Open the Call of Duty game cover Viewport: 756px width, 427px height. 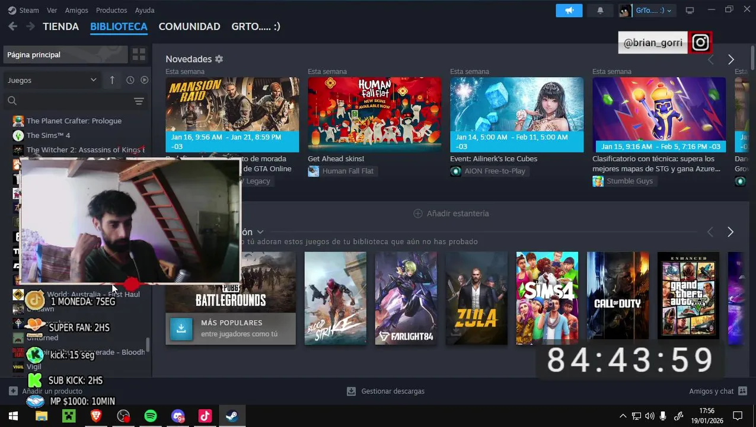tap(618, 298)
